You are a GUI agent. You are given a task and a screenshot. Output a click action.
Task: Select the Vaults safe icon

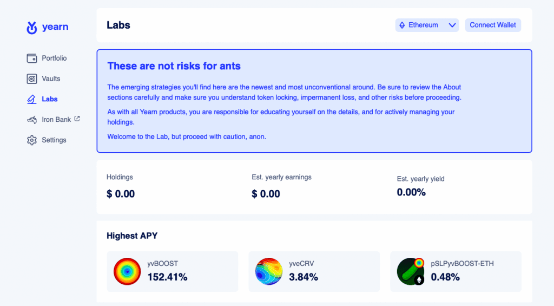[32, 79]
